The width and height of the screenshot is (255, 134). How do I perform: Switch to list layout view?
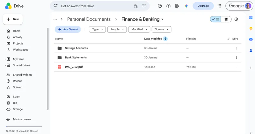pos(215,19)
